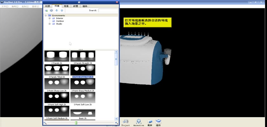Click the 渲染 render teapot icon
This screenshot has height=127, width=267.
[158, 122]
